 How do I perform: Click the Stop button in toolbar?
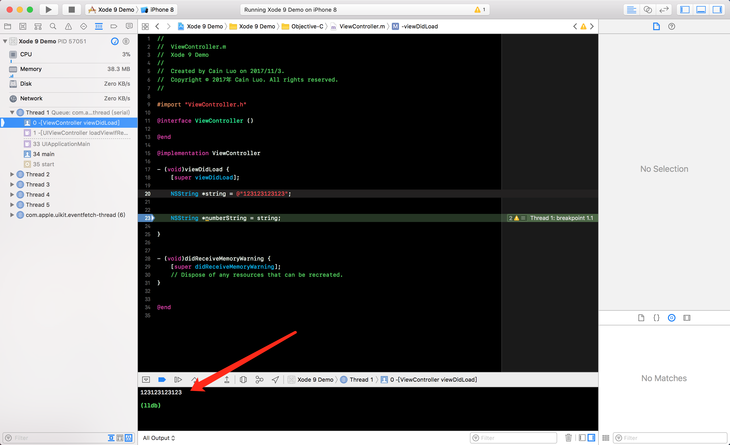click(x=71, y=9)
